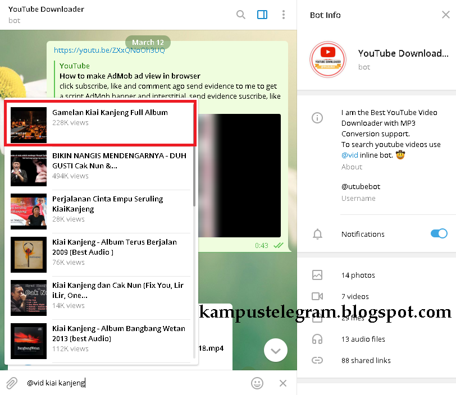The height and width of the screenshot is (395, 456).
Task: Click the attach file paperclip icon
Action: pos(12,383)
